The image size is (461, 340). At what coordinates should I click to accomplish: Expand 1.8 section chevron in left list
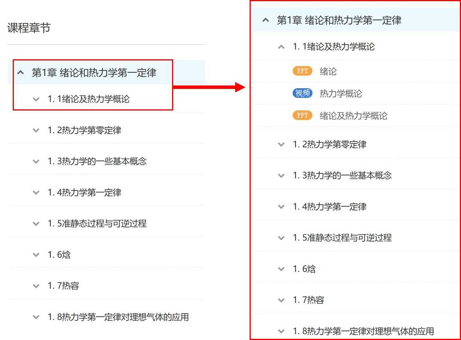(36, 317)
